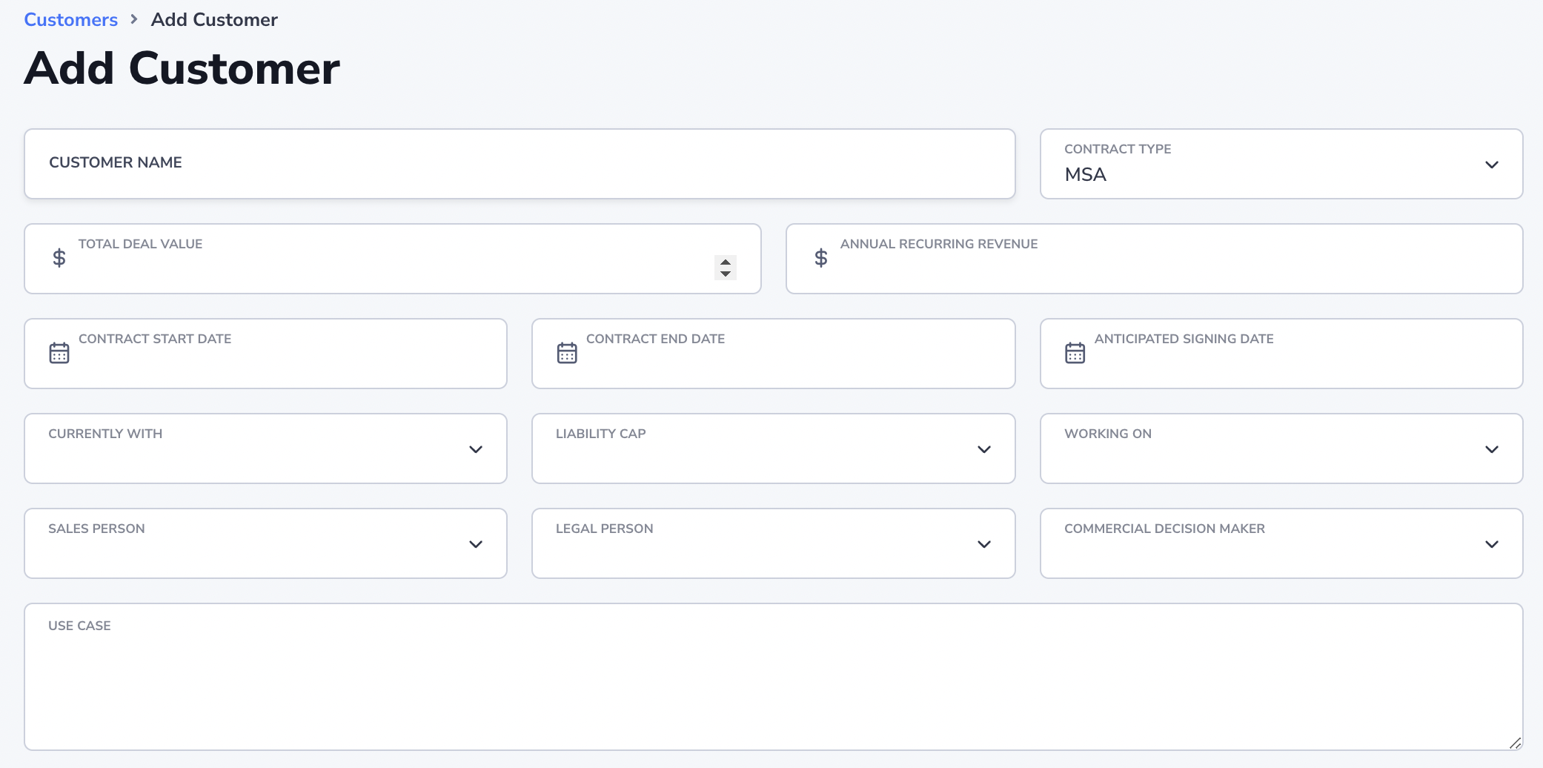Screen dimensions: 1543x768
Task: Open the Commercial Decision Maker dropdown
Action: 1493,544
